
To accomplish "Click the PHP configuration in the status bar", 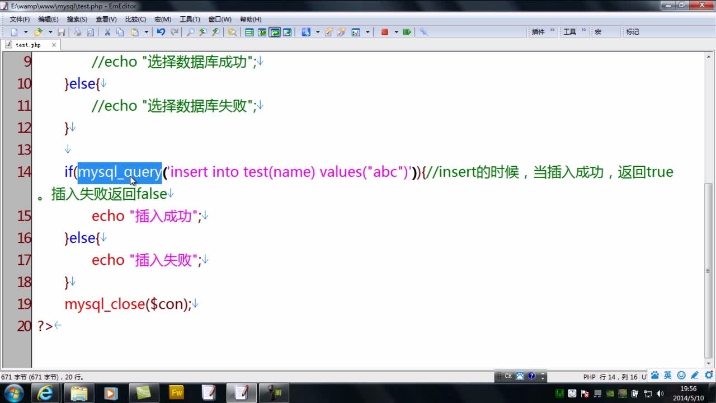I will click(x=589, y=377).
